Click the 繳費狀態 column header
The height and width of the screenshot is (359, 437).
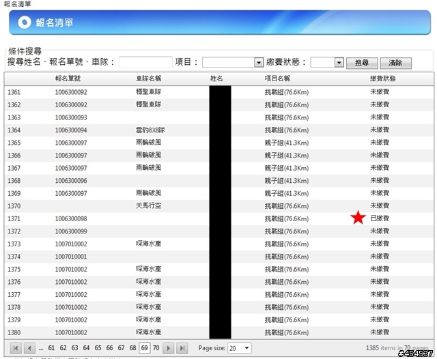(382, 78)
